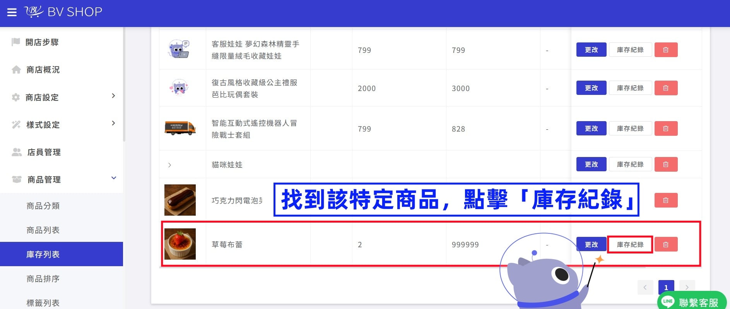The height and width of the screenshot is (309, 730).
Task: Click the BV SHOP logo
Action: [x=63, y=12]
